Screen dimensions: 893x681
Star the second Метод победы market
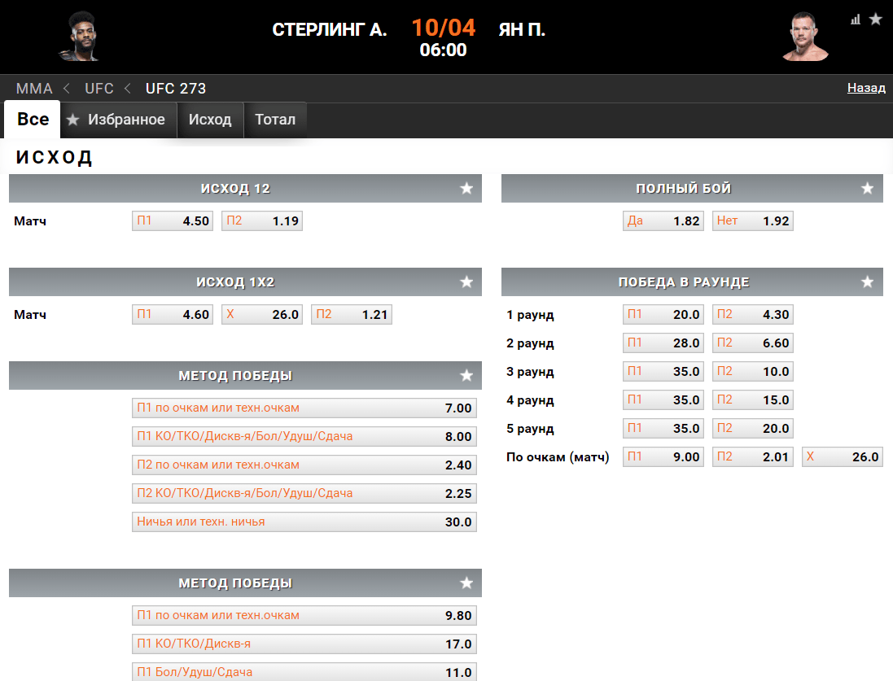[466, 583]
